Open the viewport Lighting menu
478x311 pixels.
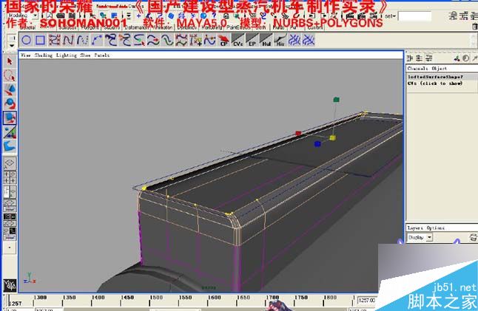click(x=67, y=55)
